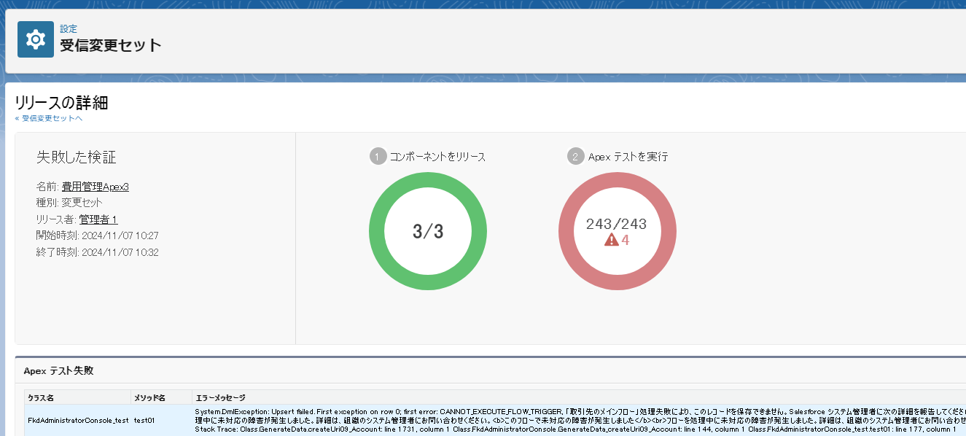Click the Apex テストを実行 step label

[x=628, y=156]
